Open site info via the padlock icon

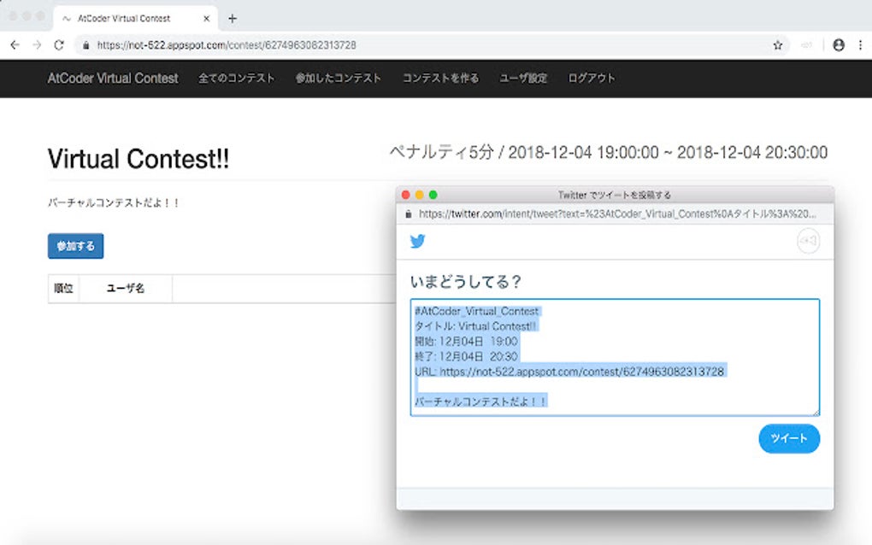[x=85, y=44]
